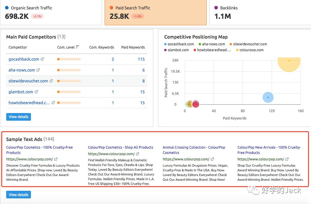Image resolution: width=311 pixels, height=204 pixels.
Task: Click View details under Main Paid Competitors
Action: pos(19,117)
